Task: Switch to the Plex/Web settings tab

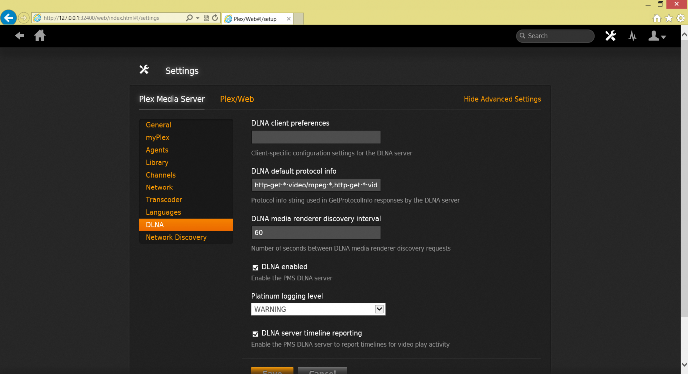Action: [x=237, y=99]
